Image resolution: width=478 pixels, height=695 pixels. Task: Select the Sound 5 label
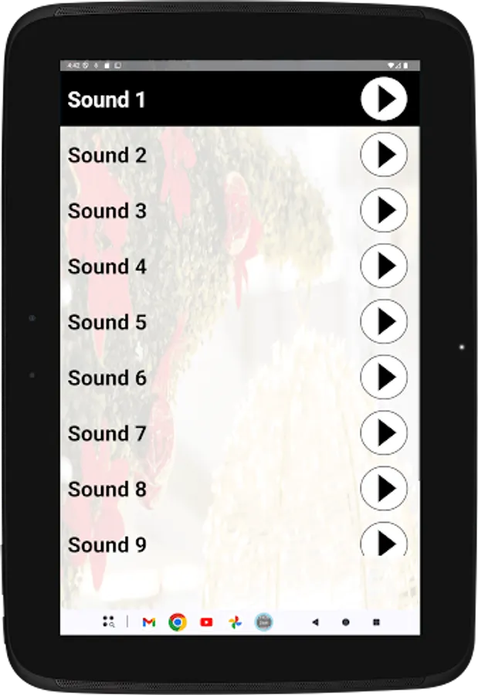(107, 322)
